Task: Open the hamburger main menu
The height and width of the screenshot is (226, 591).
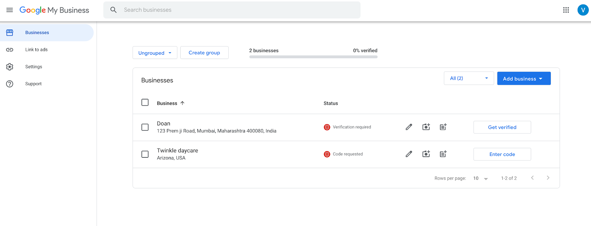Action: pyautogui.click(x=10, y=10)
